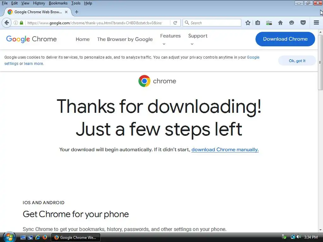Open the downloads progress indicator

coord(269,23)
